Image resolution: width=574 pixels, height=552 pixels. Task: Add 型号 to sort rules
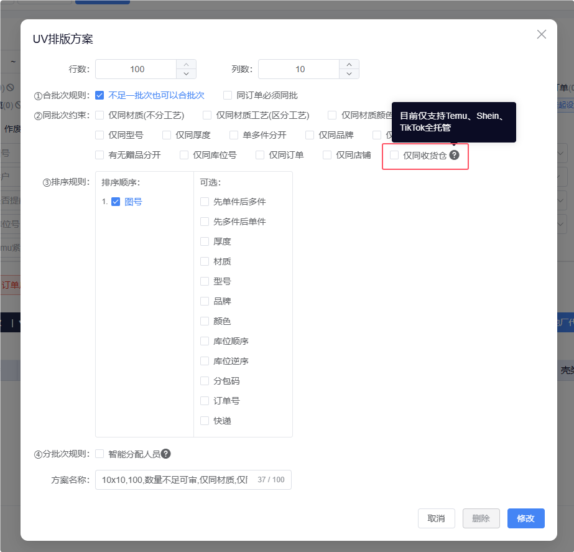point(205,281)
